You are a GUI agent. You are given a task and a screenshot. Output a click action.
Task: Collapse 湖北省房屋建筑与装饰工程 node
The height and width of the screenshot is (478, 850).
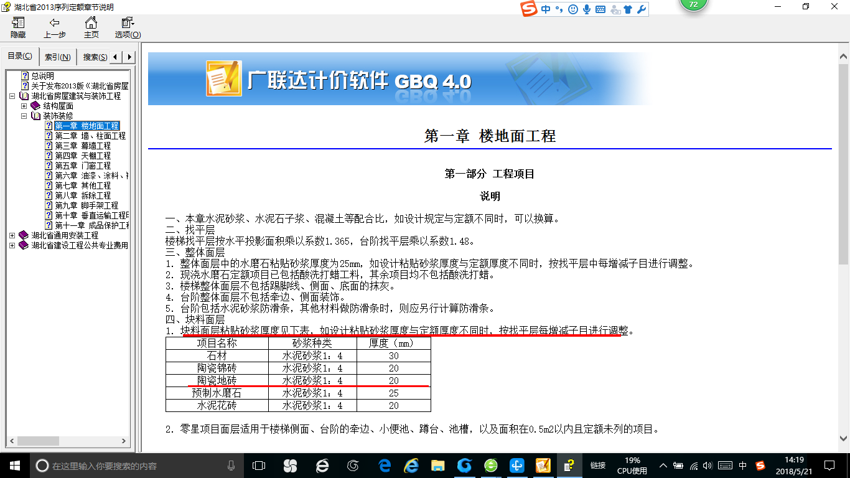(12, 96)
